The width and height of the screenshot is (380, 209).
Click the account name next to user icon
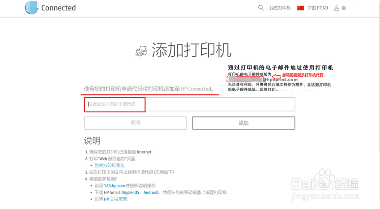[x=344, y=8]
